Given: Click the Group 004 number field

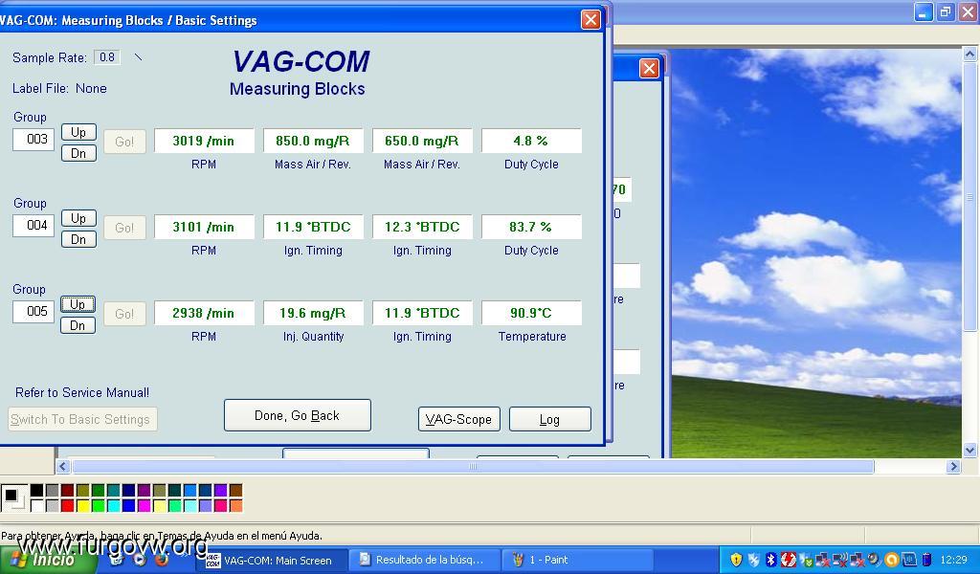Looking at the screenshot, I should [33, 226].
